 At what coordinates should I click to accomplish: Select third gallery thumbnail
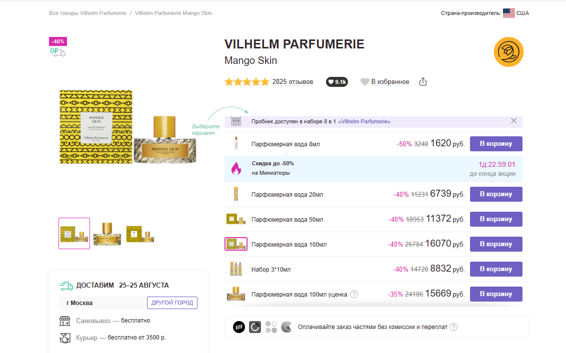pyautogui.click(x=140, y=233)
